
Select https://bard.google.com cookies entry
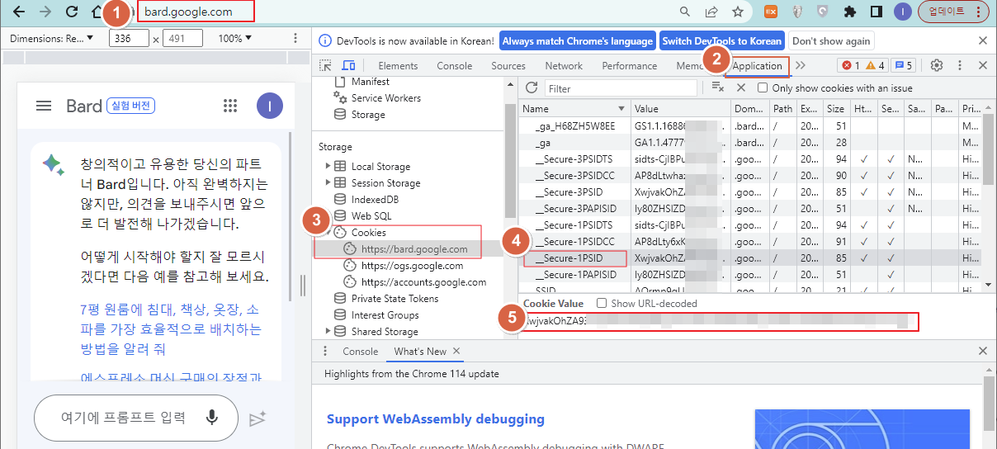414,248
